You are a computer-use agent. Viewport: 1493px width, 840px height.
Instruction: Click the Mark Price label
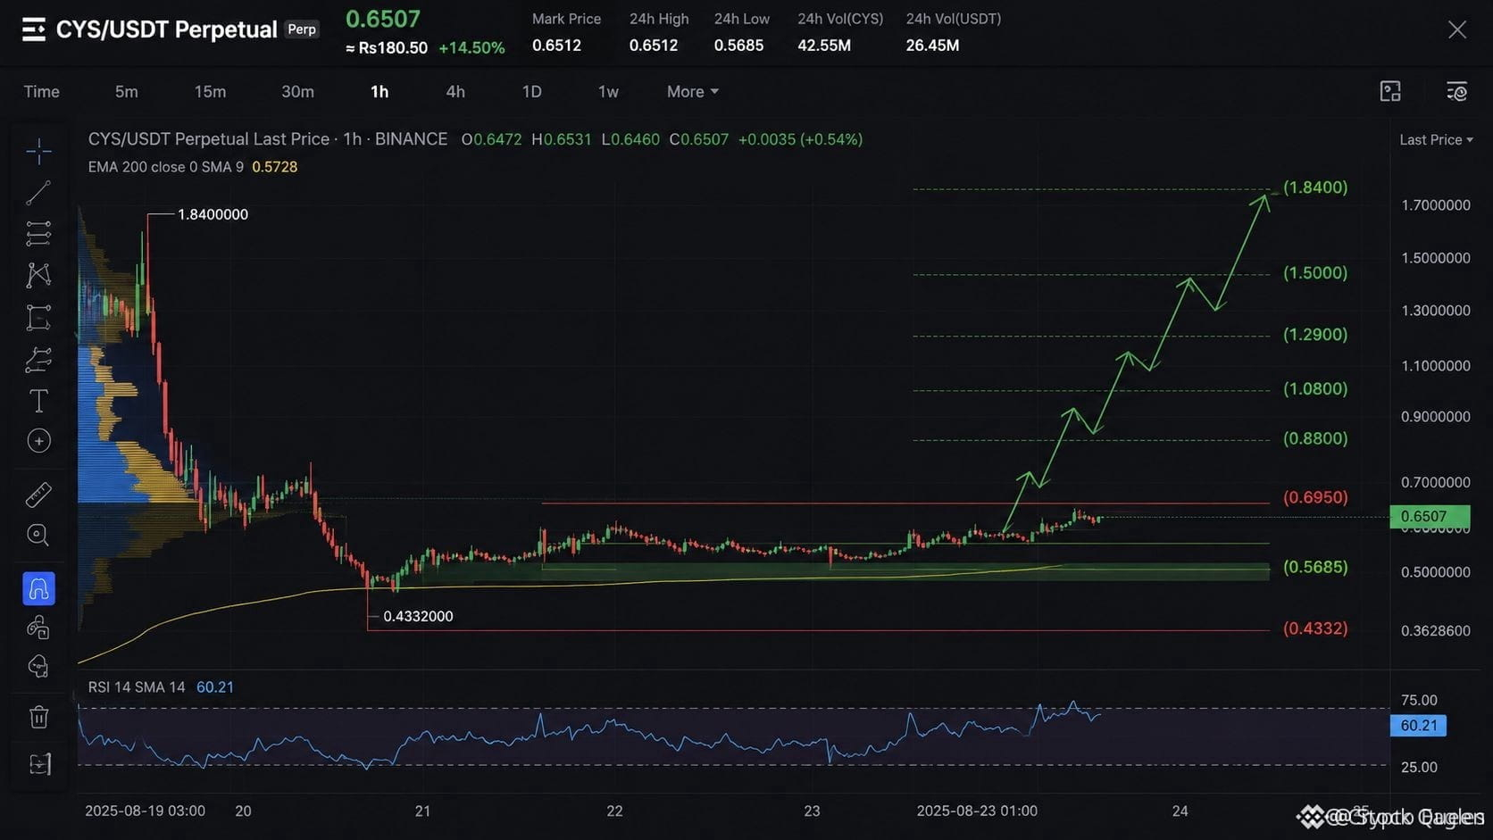click(x=566, y=19)
